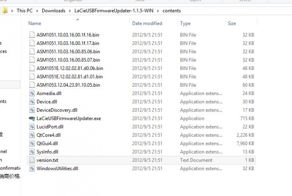Expand the arrow after Downloads in breadcrumb

coord(70,11)
